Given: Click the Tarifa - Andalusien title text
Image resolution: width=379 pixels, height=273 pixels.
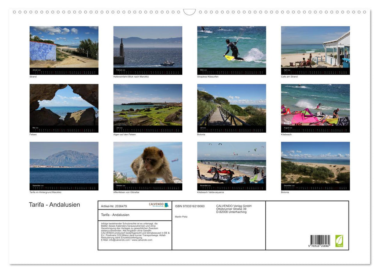Looking at the screenshot, I should pyautogui.click(x=54, y=205).
